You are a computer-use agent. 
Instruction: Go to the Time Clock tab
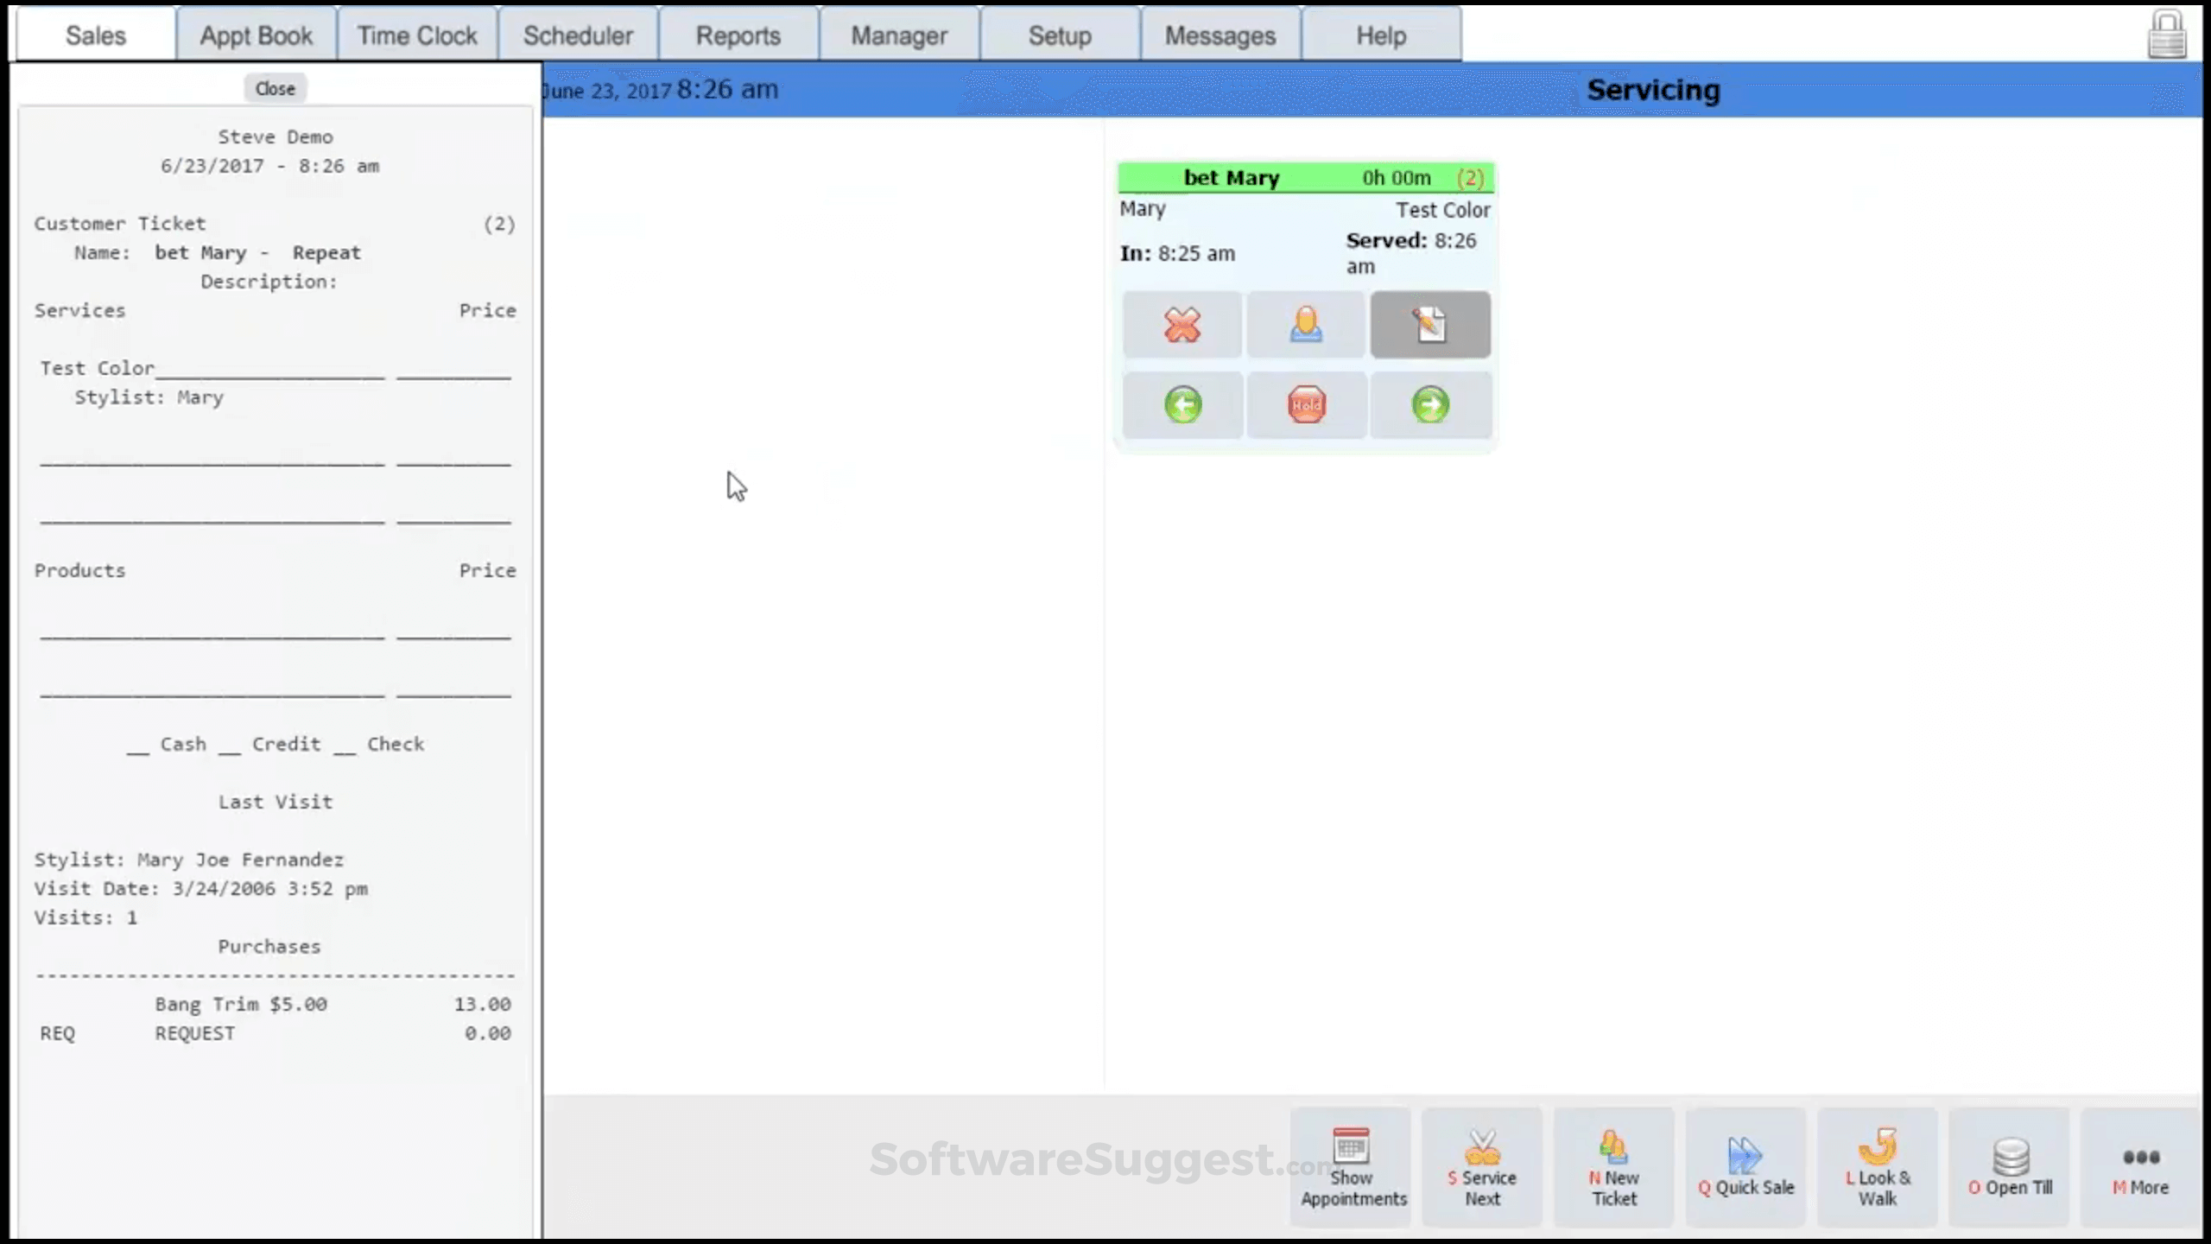417,35
